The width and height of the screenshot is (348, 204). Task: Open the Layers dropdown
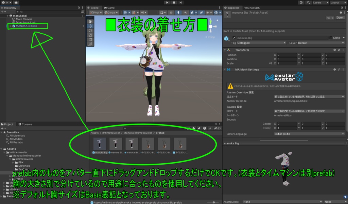pyautogui.click(x=321, y=2)
